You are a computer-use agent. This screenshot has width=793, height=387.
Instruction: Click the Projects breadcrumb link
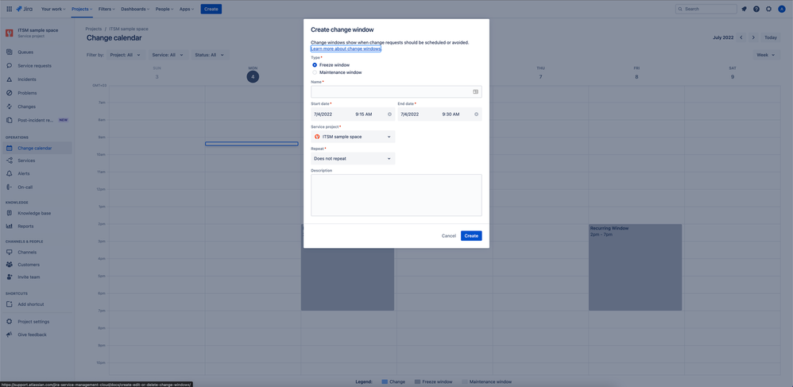pos(94,29)
